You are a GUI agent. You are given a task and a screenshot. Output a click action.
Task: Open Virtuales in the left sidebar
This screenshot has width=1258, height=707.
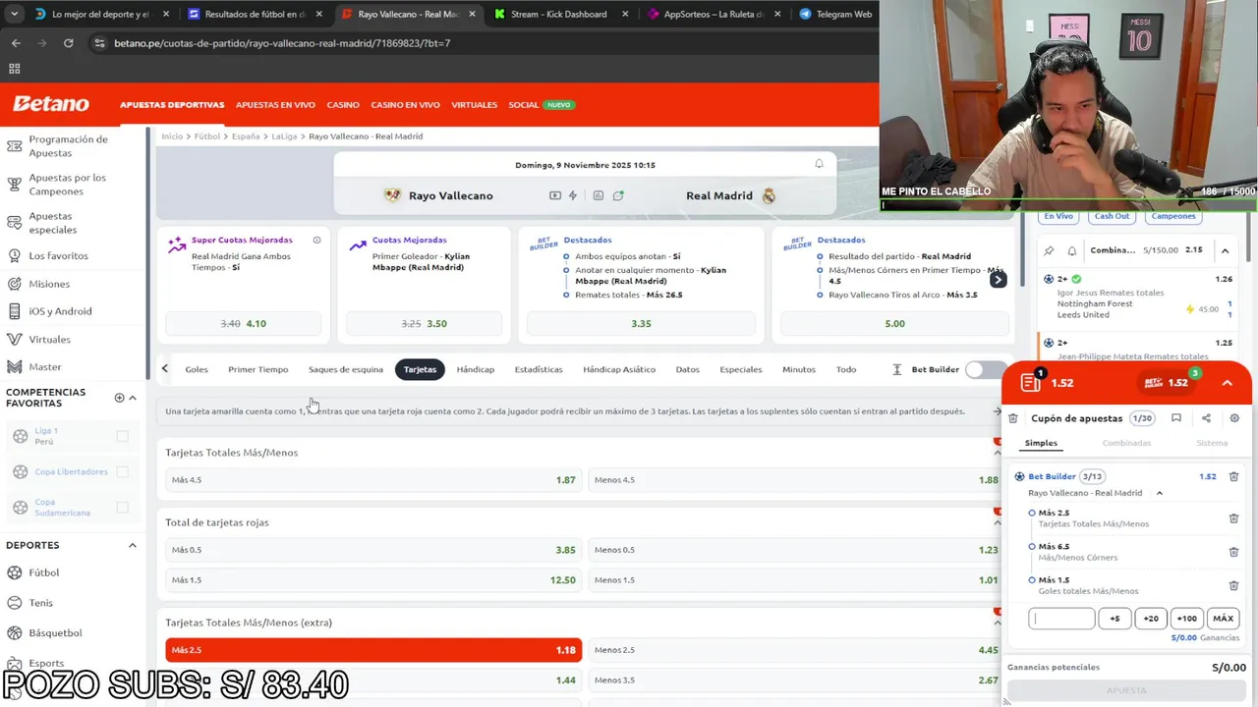49,339
